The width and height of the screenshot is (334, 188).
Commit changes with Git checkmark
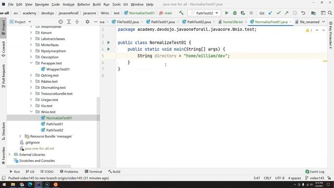pyautogui.click(x=278, y=13)
